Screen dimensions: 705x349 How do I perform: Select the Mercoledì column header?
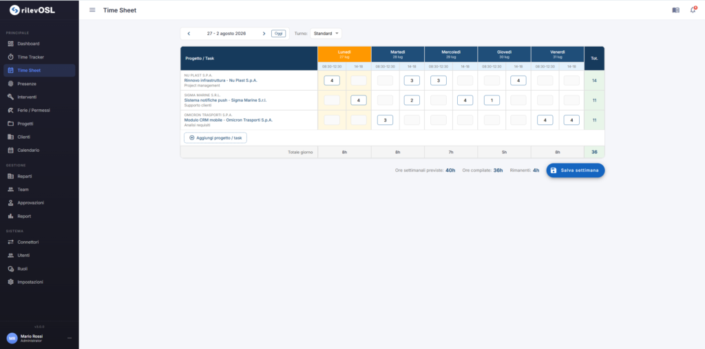451,54
